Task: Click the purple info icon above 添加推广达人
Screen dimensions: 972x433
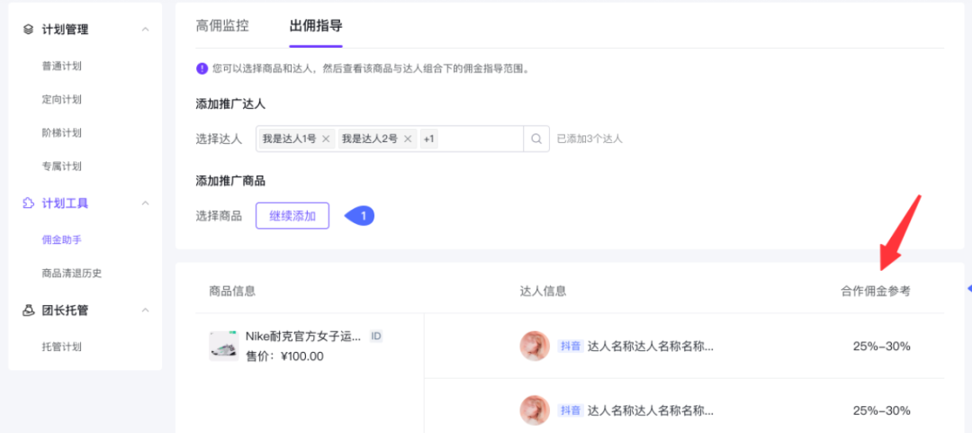Action: pos(202,68)
